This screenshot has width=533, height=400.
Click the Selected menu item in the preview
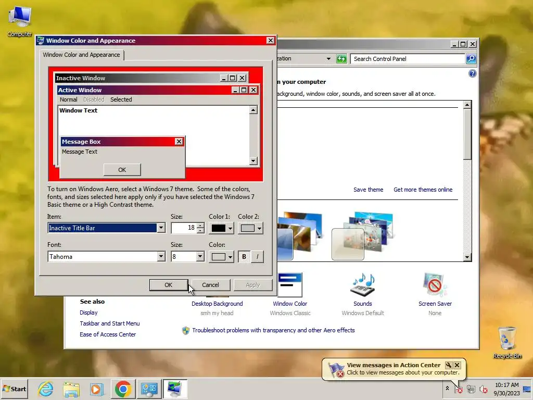coord(121,99)
